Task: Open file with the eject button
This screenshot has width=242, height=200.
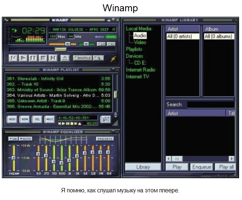Action: (65, 58)
